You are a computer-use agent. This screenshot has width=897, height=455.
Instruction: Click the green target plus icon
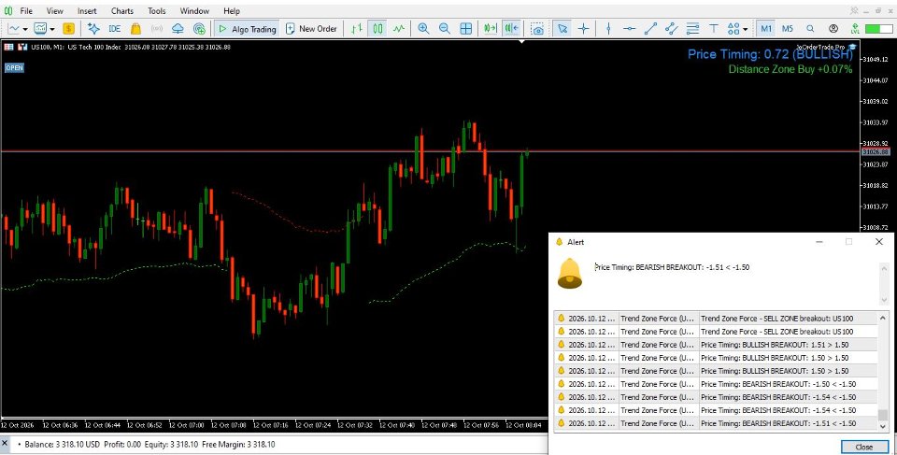click(199, 29)
